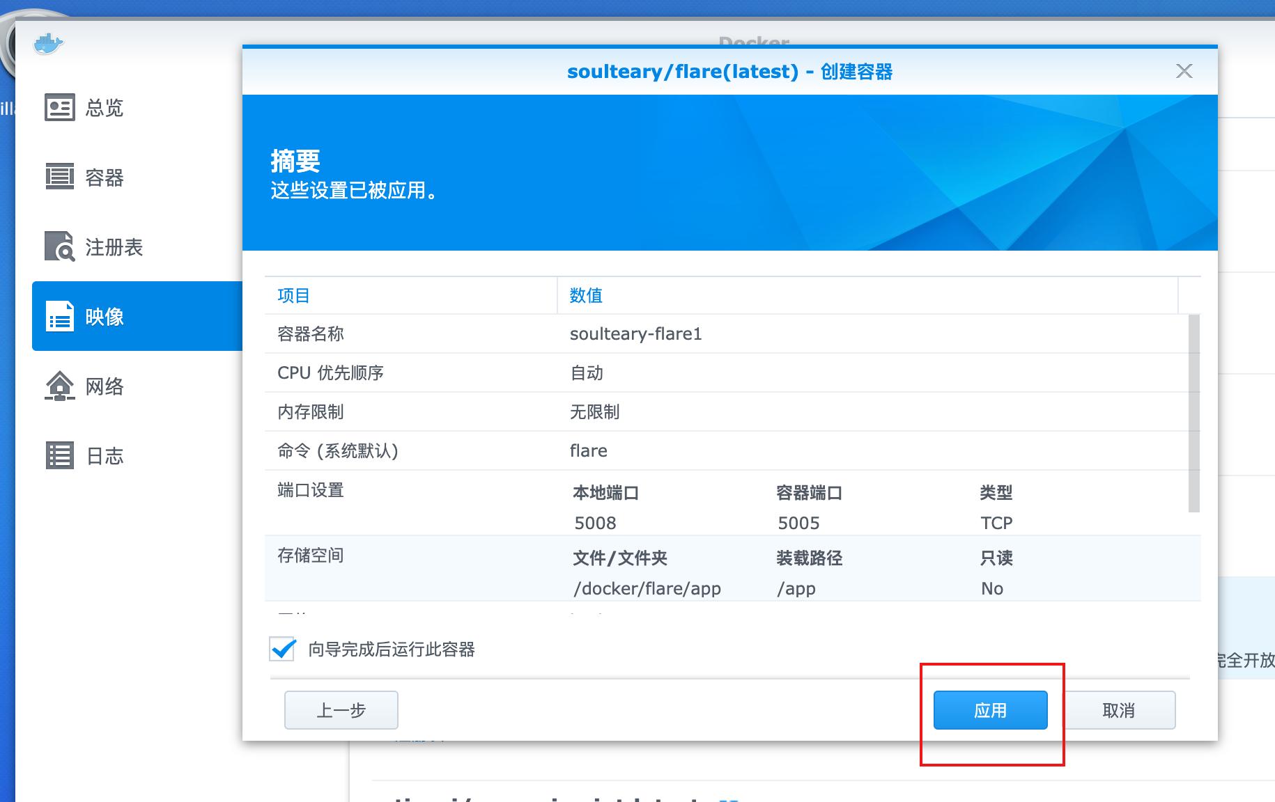Open the 注册表 registry sidebar icon
This screenshot has width=1275, height=802.
[59, 247]
